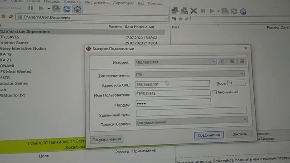
Task: Expand the local path C:\Users\User\Documents dropdown
Action: click(x=166, y=19)
